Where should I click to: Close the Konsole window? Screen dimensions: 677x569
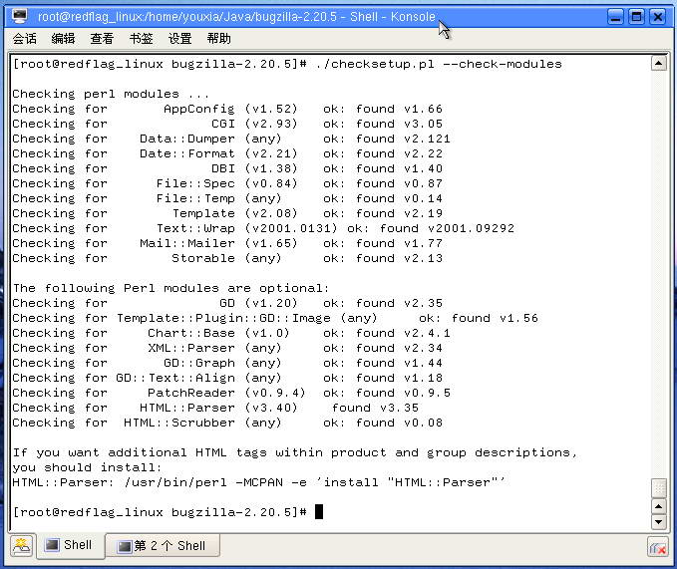[x=657, y=17]
